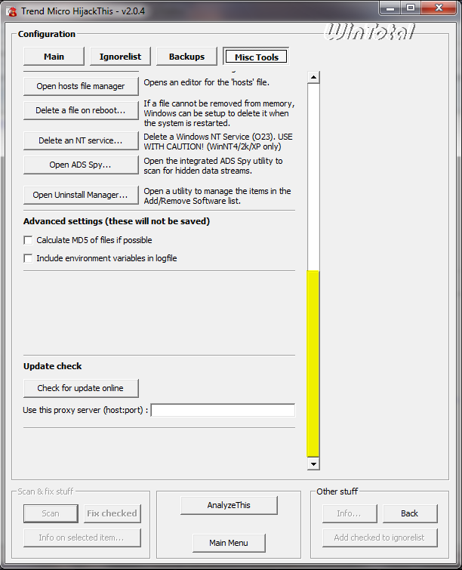
Task: Select the Misc Tools tab
Action: click(256, 57)
